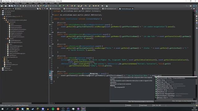Select MessageListener.java in Package Explorer
198x111 pixels.
pyautogui.click(x=16, y=43)
